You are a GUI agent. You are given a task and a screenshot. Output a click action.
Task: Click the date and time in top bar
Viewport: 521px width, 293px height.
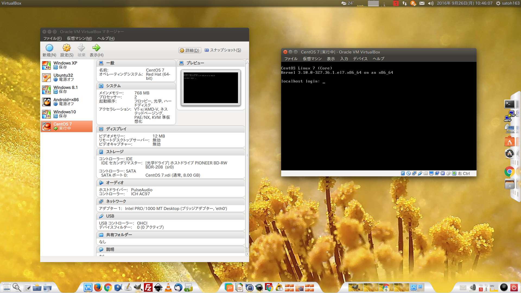[x=465, y=3]
